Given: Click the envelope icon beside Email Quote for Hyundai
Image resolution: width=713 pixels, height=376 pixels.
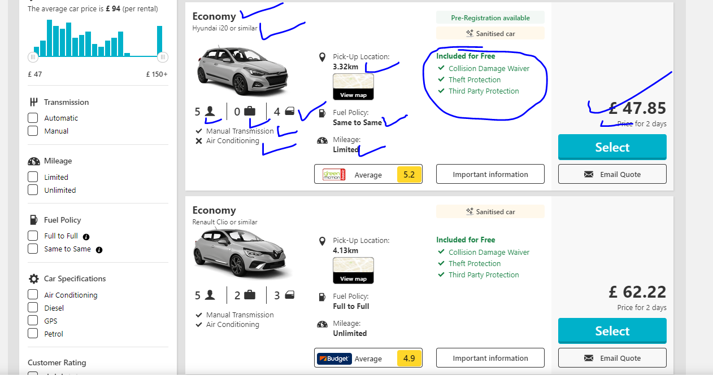Looking at the screenshot, I should (x=589, y=175).
